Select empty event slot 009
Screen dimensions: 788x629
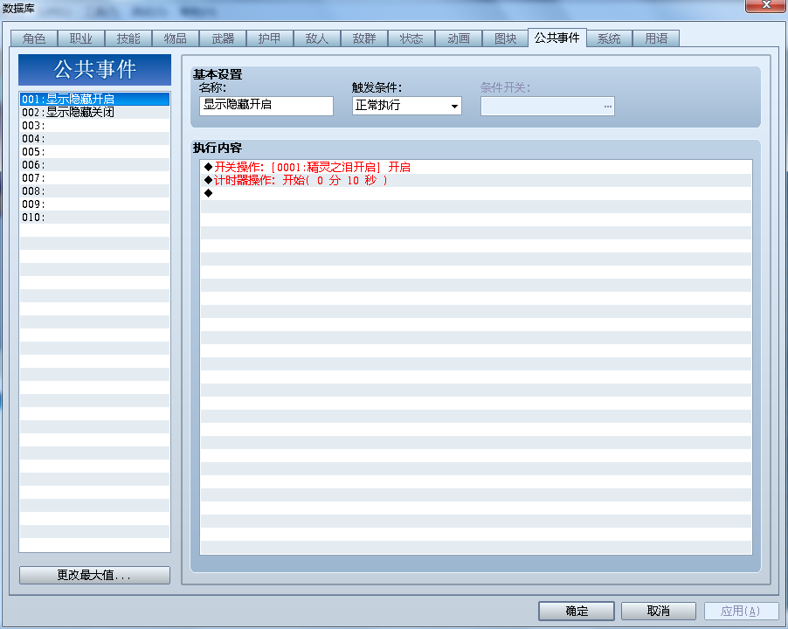coord(94,204)
